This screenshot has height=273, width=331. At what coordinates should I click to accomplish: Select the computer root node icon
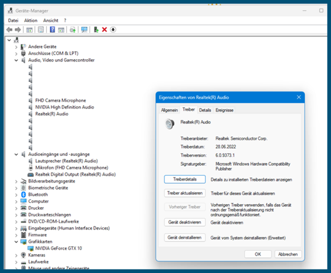click(x=16, y=40)
